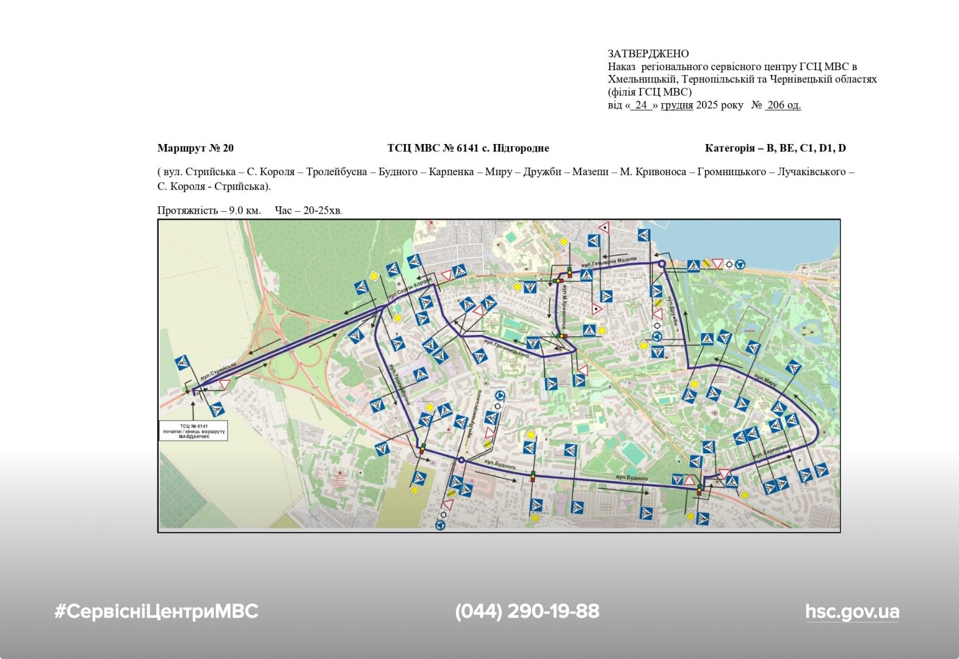Click the yield sign beside the вул. Стрийська label
Viewport: 959px width, 659px height.
224,384
